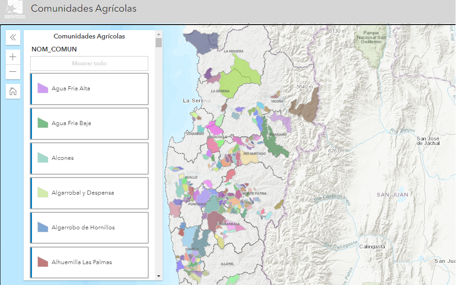Toggle the Algarrobal y Despensa filter
The height and width of the screenshot is (285, 456).
click(89, 193)
